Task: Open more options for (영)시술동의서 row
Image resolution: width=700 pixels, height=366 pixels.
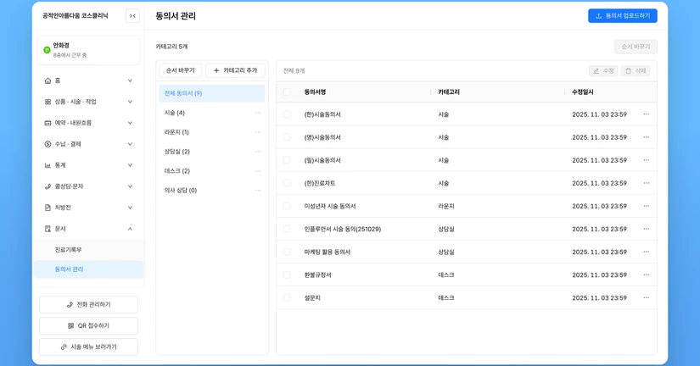Action: pyautogui.click(x=646, y=137)
